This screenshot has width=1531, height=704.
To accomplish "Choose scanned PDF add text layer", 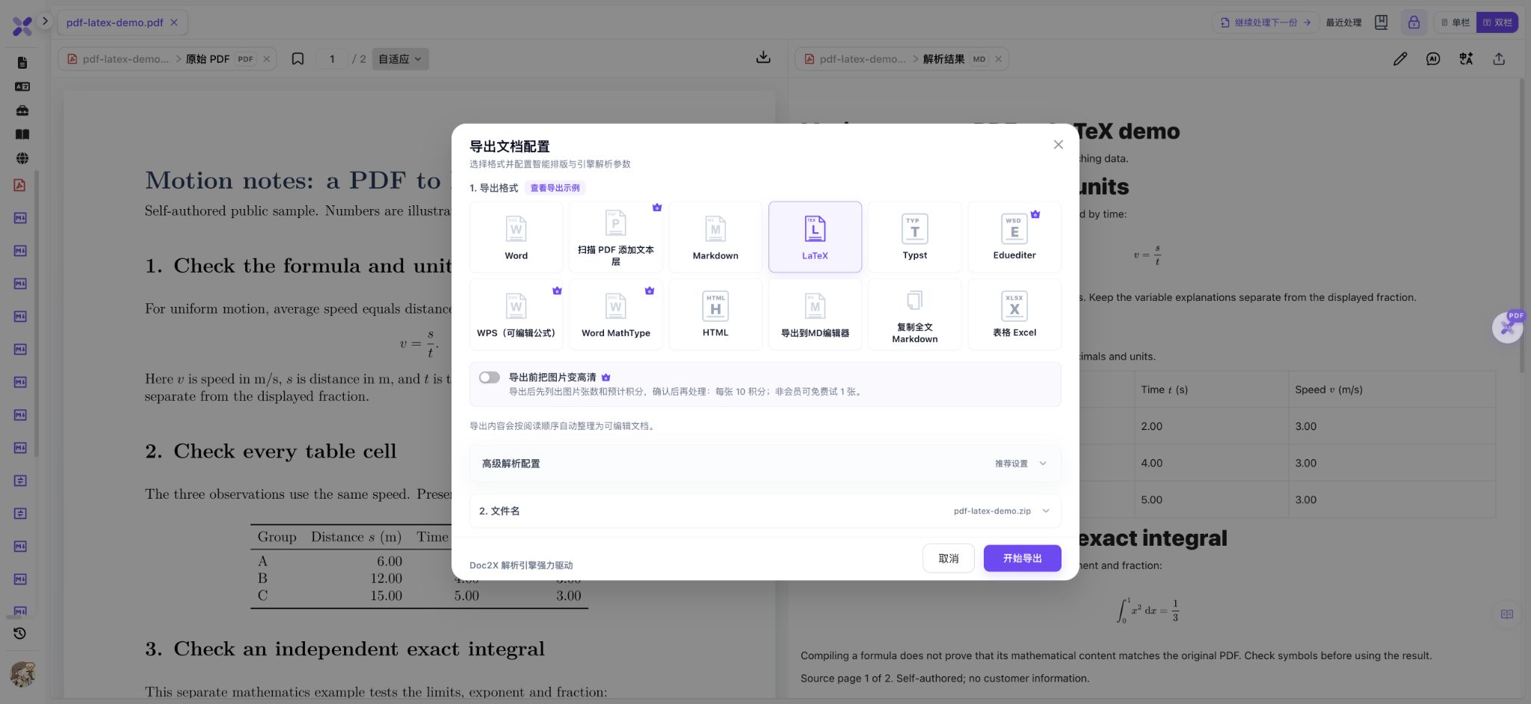I will pyautogui.click(x=616, y=237).
